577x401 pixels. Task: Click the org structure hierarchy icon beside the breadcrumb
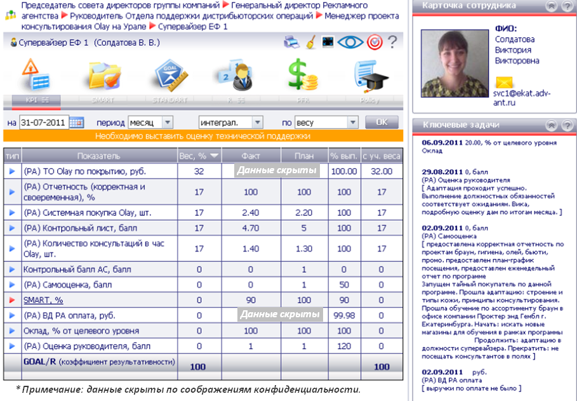pyautogui.click(x=11, y=15)
